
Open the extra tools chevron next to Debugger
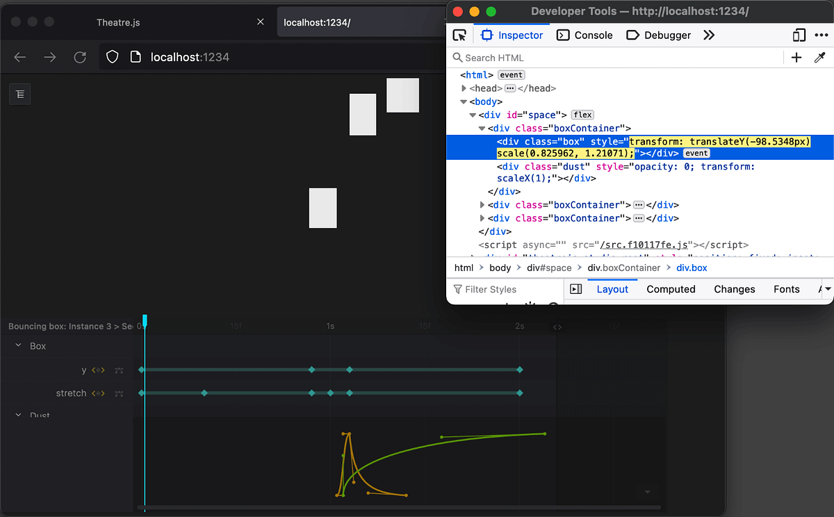coord(708,35)
